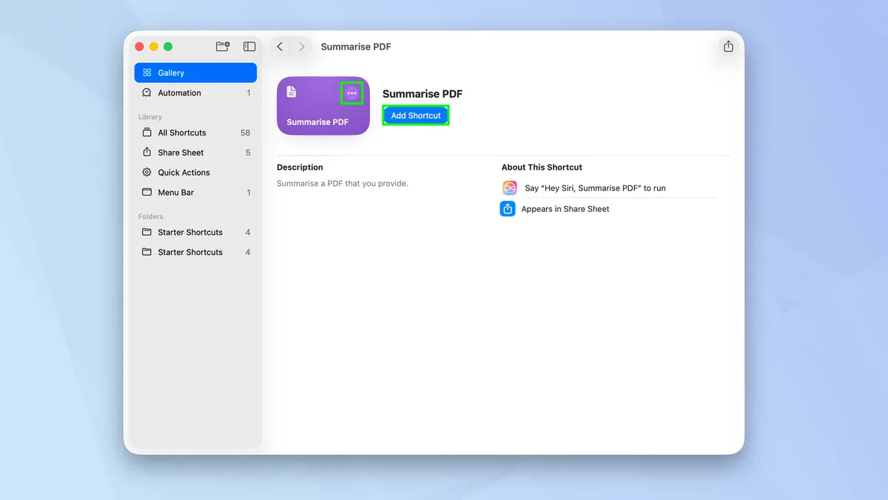Select Automation in the sidebar
Image resolution: width=888 pixels, height=500 pixels.
point(179,93)
